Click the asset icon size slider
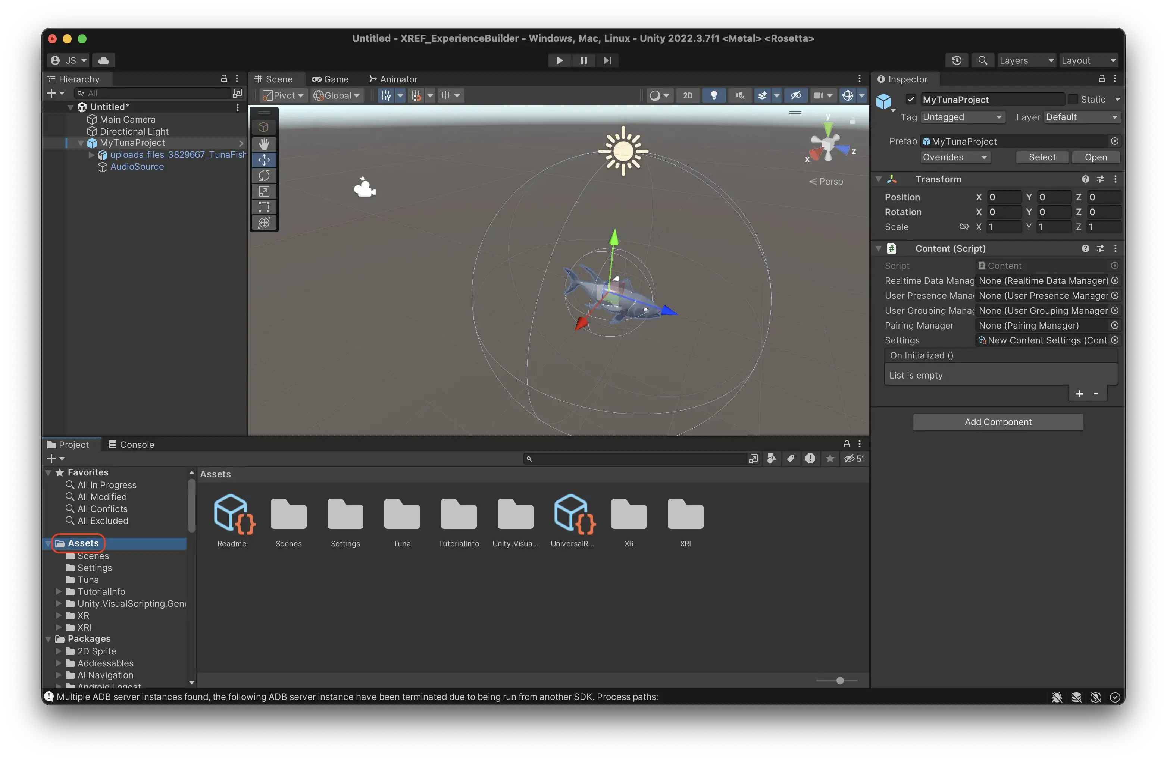 (x=839, y=681)
